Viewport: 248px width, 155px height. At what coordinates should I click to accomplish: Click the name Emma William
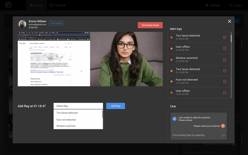click(x=38, y=21)
